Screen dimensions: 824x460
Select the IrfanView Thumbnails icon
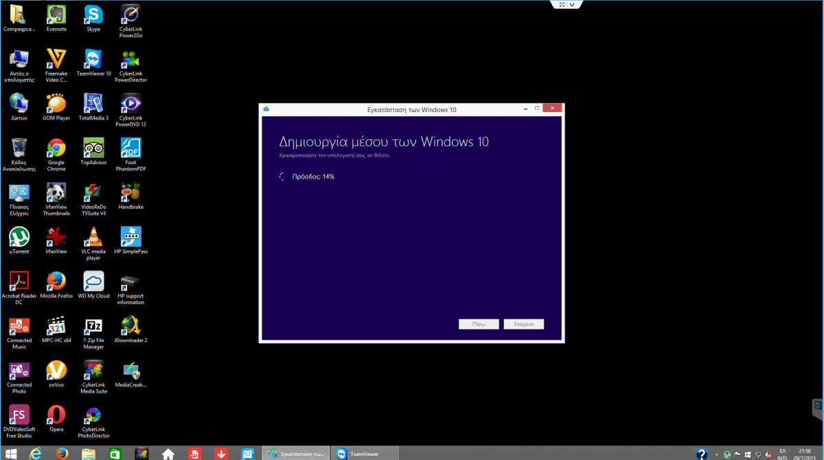click(56, 199)
